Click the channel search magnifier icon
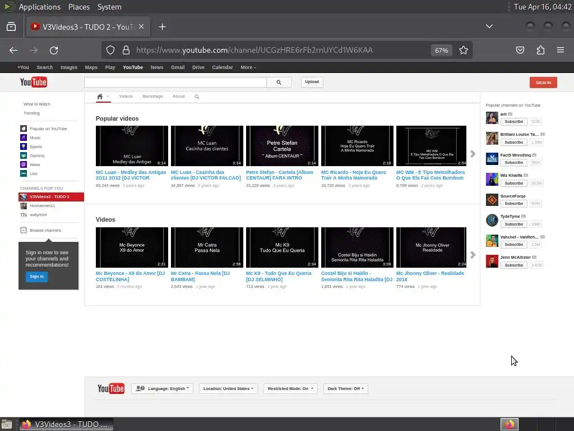574x431 pixels. pos(197,97)
